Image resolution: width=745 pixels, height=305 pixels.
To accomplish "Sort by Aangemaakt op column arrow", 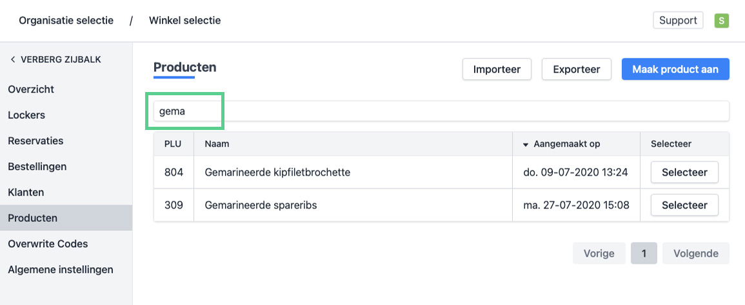I will 526,144.
